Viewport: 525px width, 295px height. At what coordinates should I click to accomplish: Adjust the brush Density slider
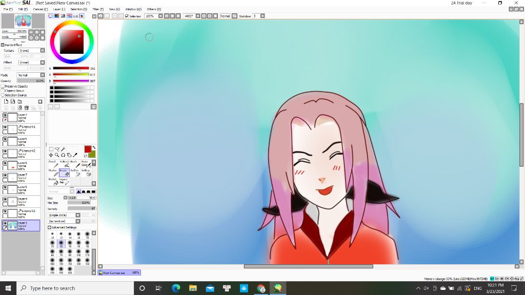pyautogui.click(x=82, y=209)
